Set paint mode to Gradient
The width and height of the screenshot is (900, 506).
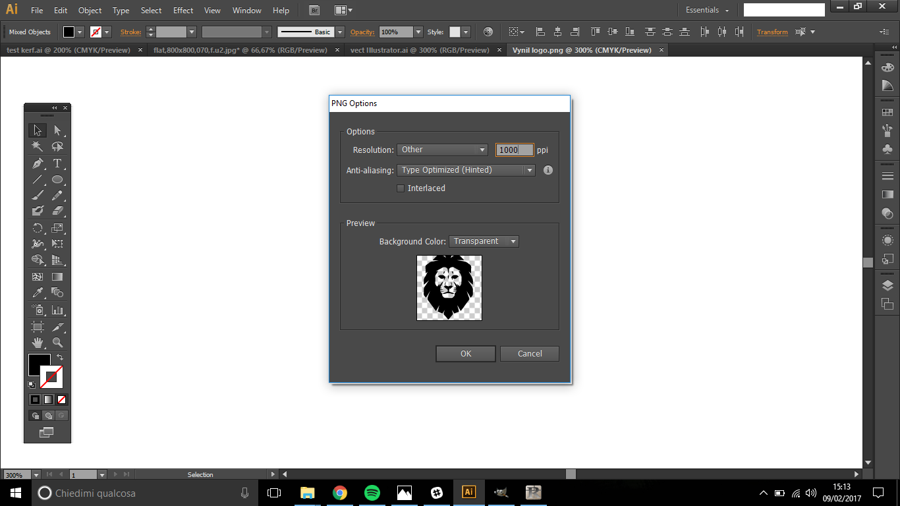49,399
